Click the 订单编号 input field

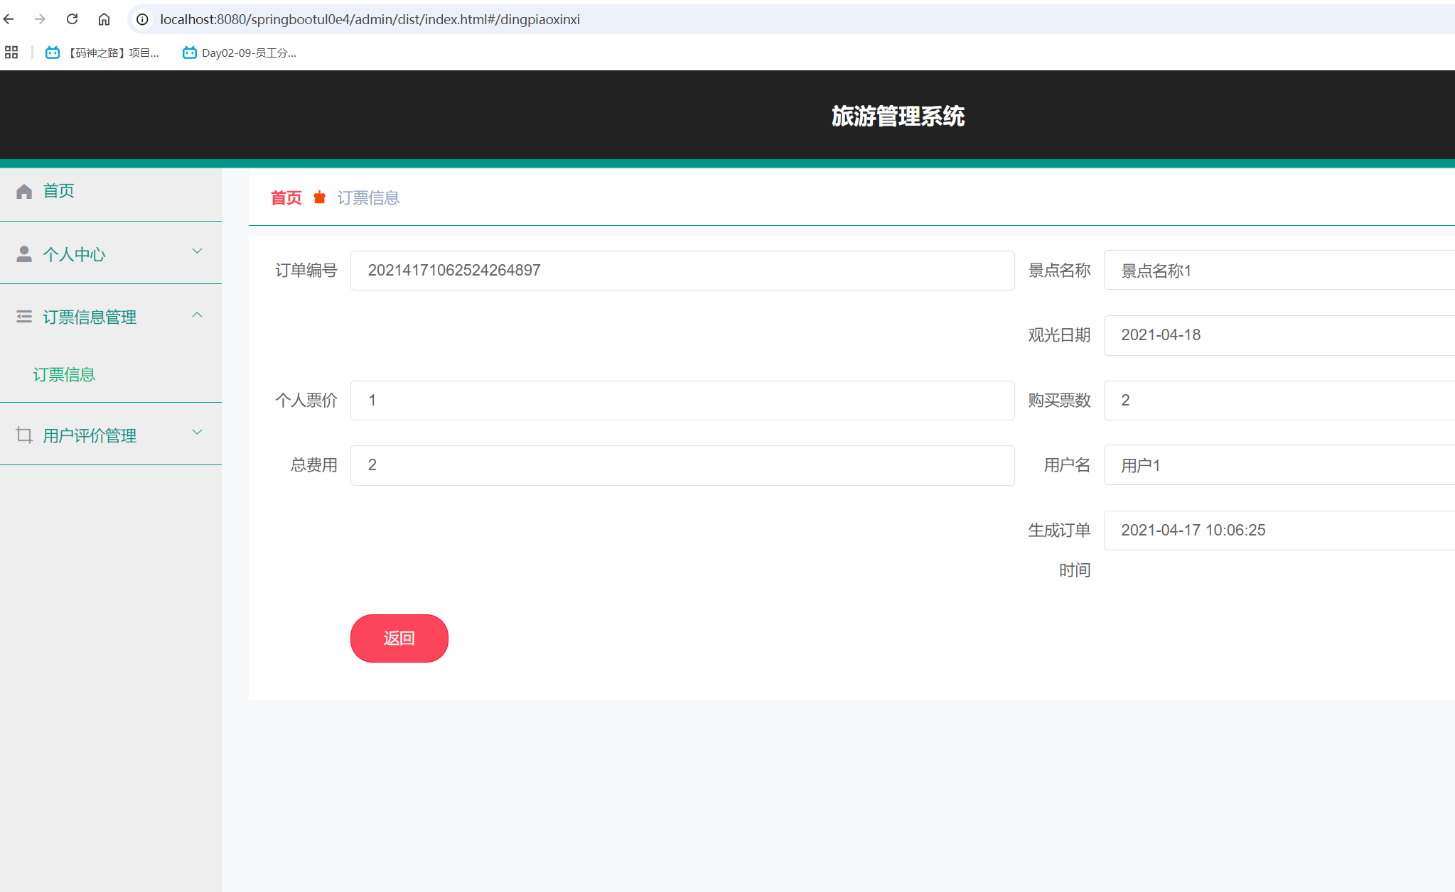[x=682, y=271]
